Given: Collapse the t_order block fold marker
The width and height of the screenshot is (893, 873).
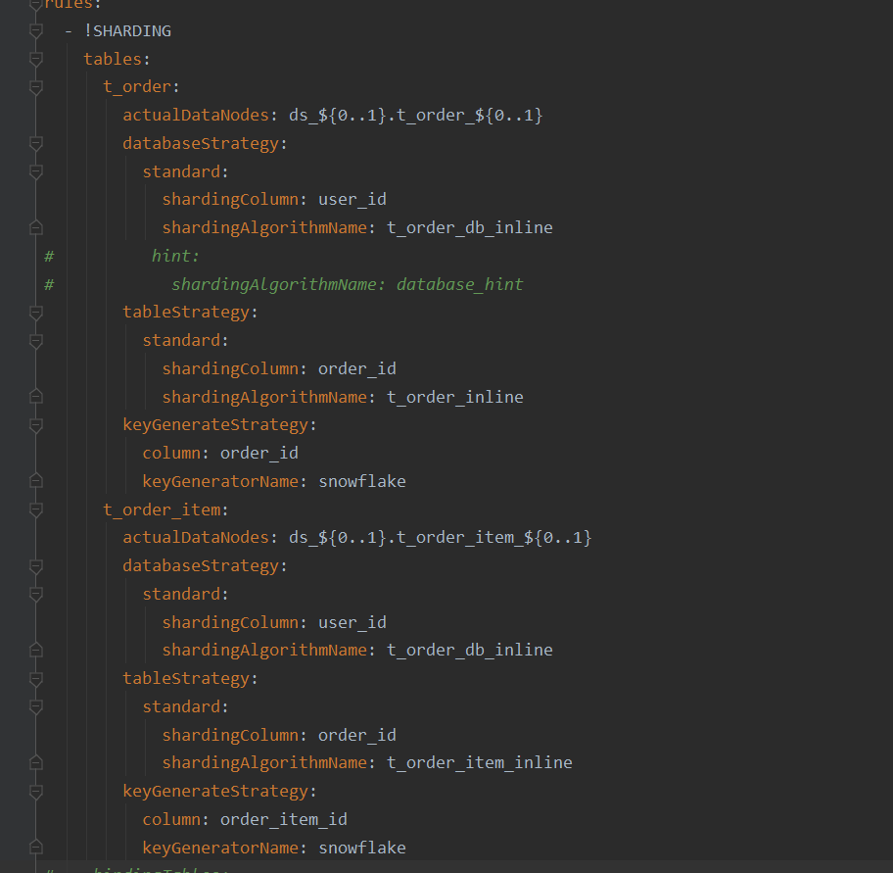Looking at the screenshot, I should [35, 86].
